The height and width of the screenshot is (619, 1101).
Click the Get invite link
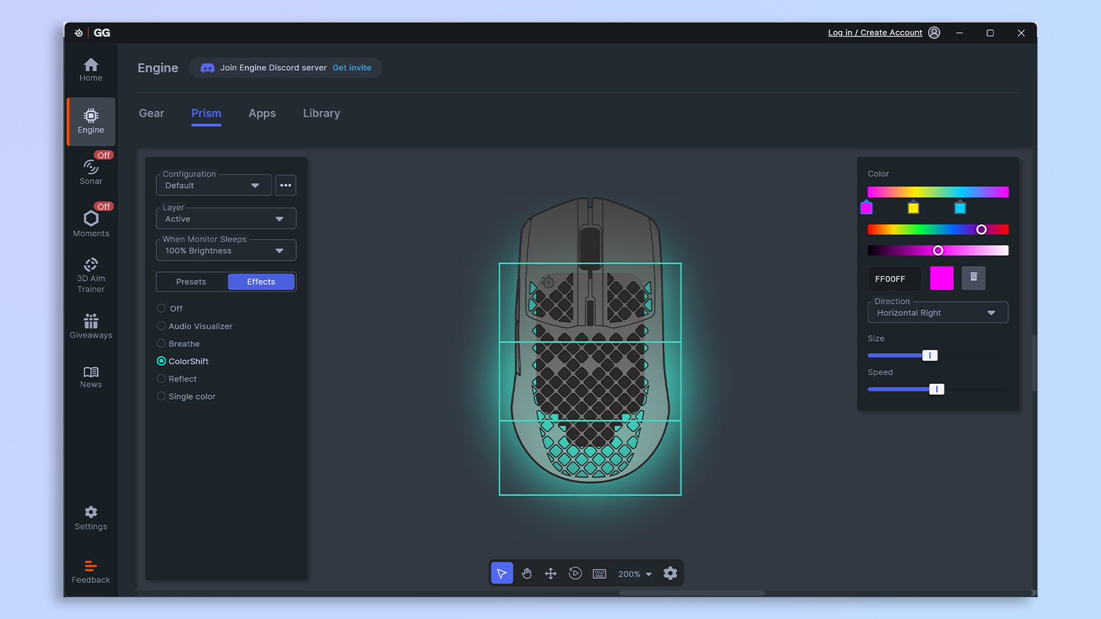point(351,68)
